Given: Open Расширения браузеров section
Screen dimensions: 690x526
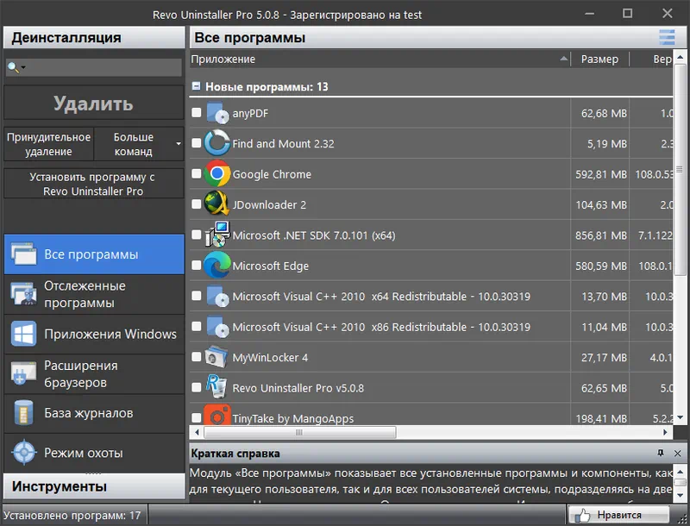Looking at the screenshot, I should pyautogui.click(x=94, y=374).
